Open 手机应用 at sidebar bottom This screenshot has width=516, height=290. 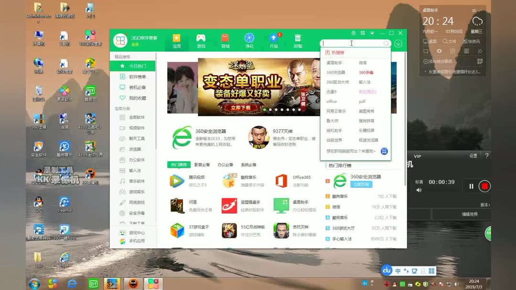133,241
